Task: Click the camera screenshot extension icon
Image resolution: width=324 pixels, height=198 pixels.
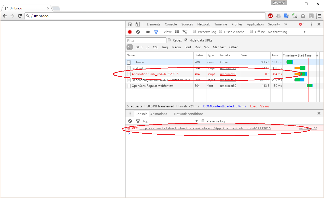Action: click(303, 16)
